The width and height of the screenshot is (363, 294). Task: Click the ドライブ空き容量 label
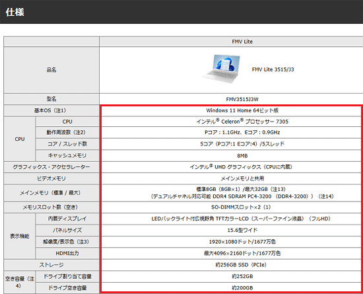tap(67, 288)
